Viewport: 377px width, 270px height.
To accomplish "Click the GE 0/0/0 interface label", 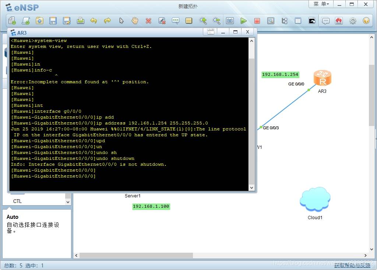I will (x=296, y=84).
